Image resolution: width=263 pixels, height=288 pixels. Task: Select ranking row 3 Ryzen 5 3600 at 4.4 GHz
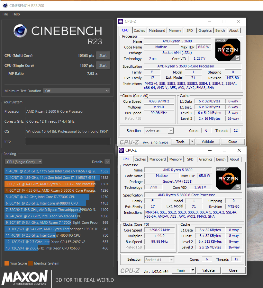pyautogui.click(x=57, y=184)
